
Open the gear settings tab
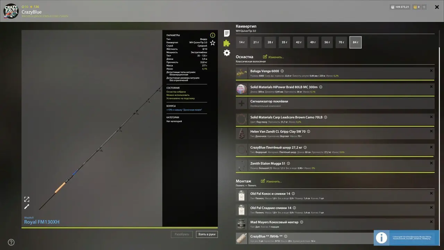(x=227, y=53)
